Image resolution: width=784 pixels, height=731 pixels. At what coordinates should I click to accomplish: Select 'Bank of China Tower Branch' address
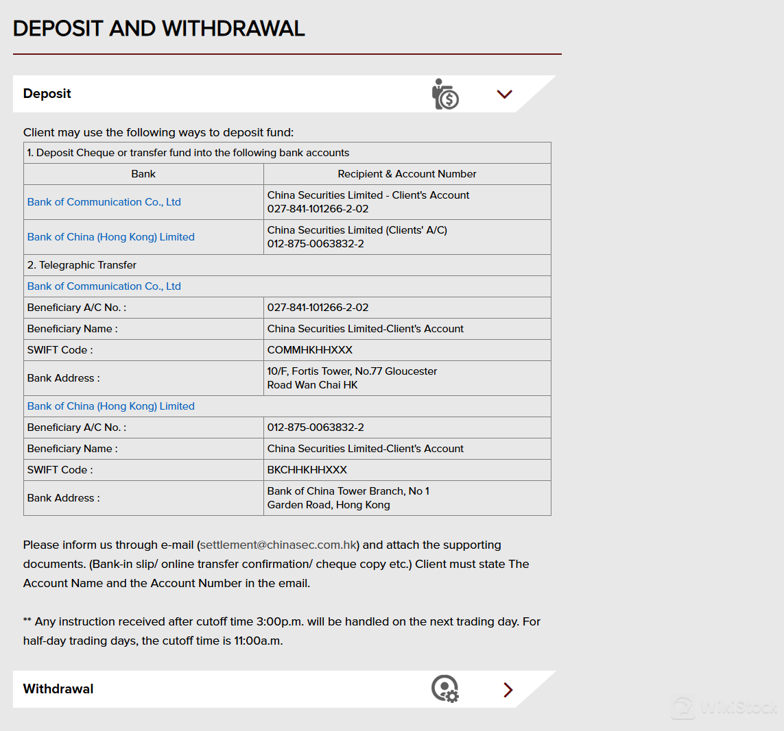point(348,498)
